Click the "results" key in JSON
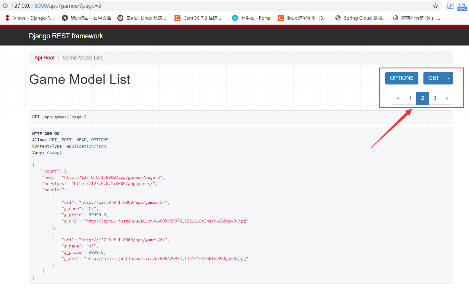 (53, 190)
